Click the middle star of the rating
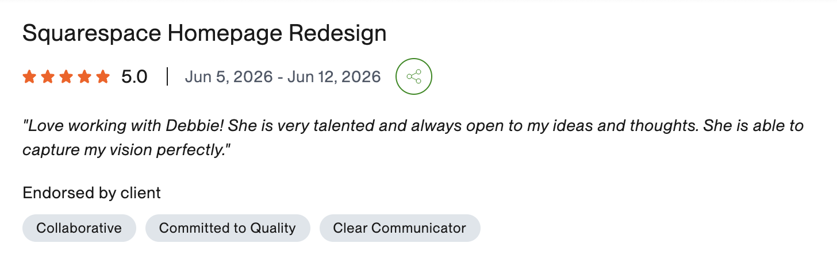Viewport: 837px width, 262px height. pos(66,76)
